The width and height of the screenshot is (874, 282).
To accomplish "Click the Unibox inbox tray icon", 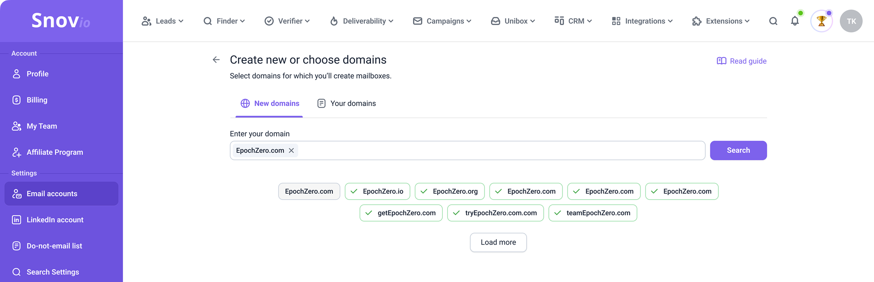I will coord(496,21).
